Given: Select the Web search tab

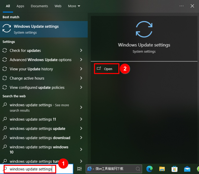Looking at the screenshot, I should (58, 6).
